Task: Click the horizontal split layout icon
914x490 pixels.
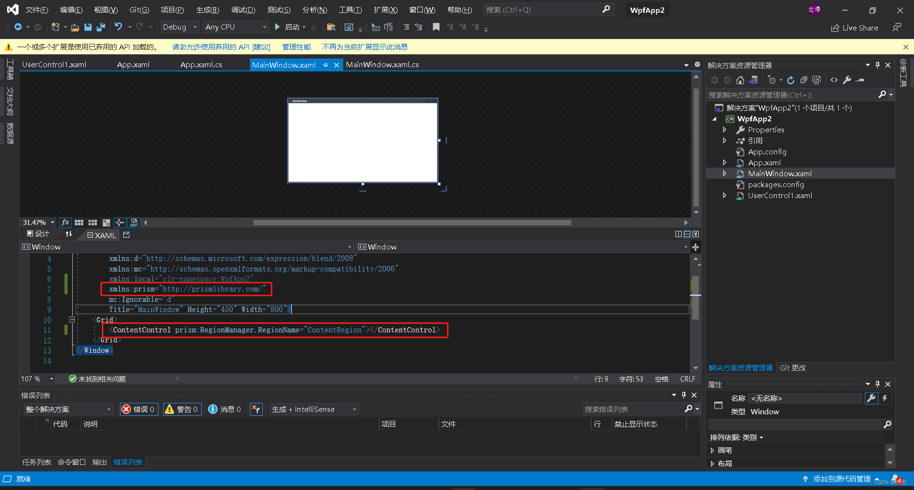Action: pos(687,234)
